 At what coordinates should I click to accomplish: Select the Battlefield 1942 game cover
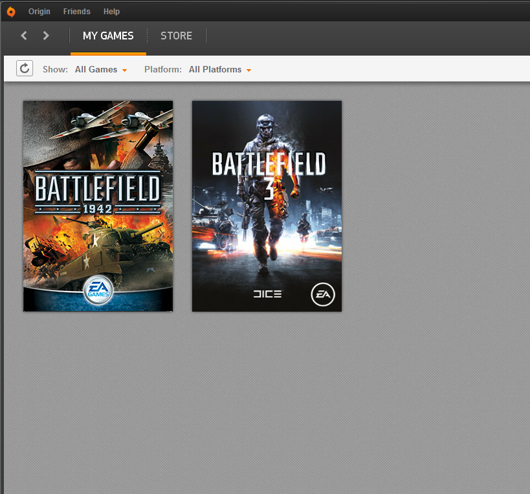tap(98, 206)
